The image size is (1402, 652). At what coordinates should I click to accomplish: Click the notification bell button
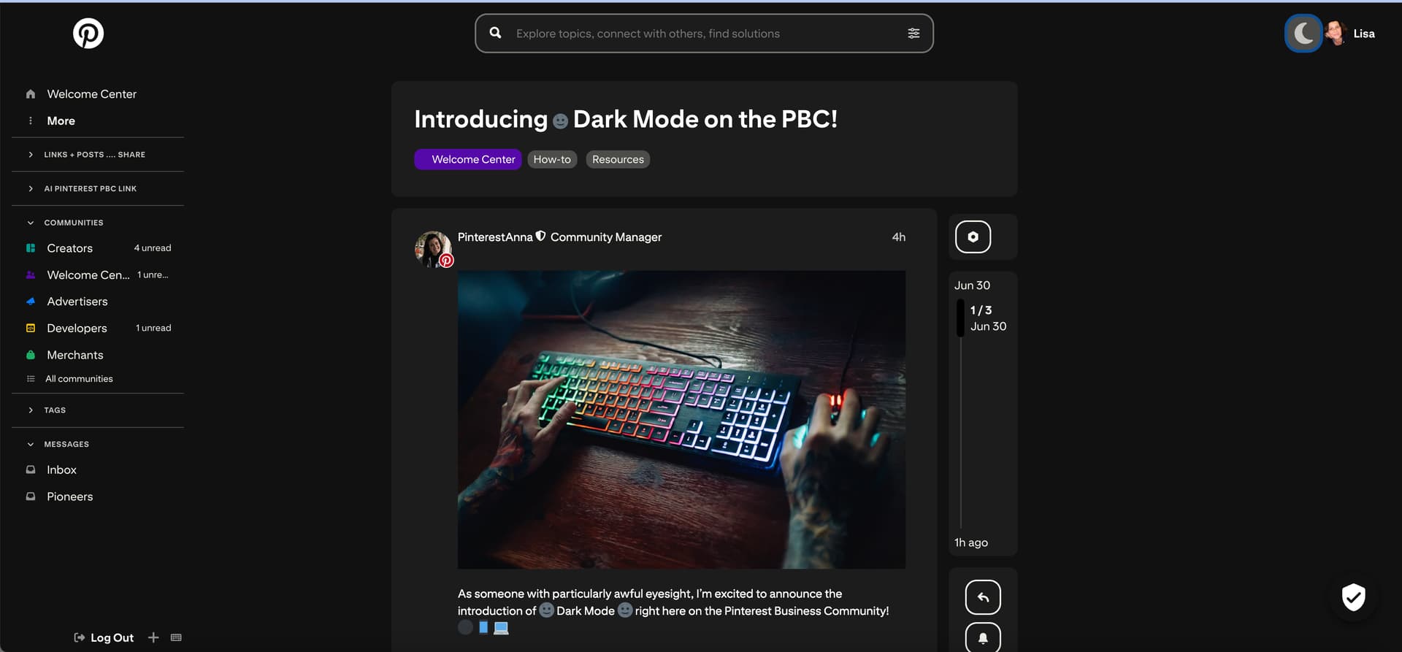(x=983, y=637)
